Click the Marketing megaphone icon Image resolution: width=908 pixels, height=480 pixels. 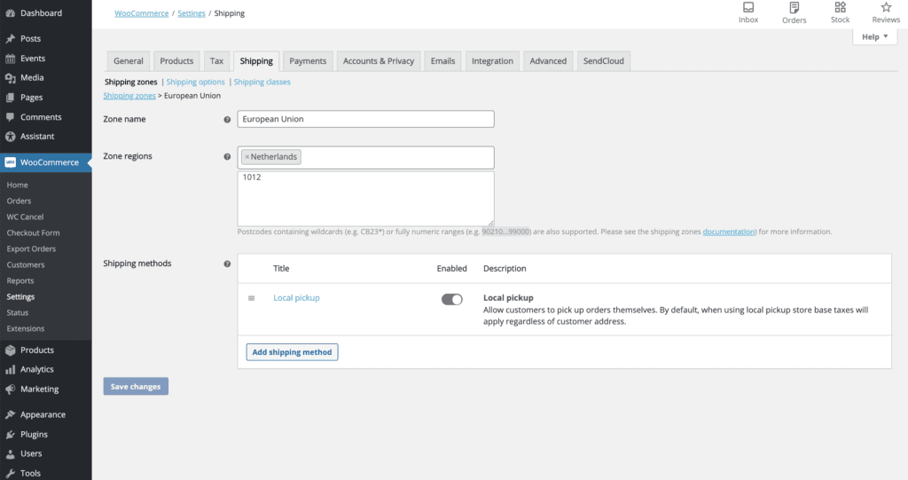click(11, 389)
